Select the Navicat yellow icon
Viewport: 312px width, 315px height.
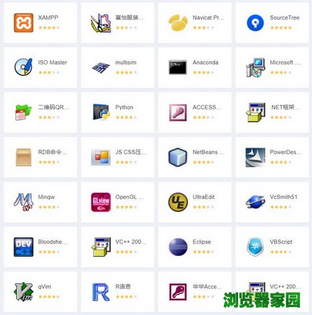pyautogui.click(x=178, y=23)
